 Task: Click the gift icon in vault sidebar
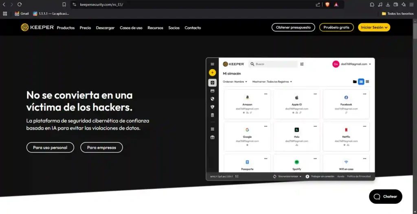click(212, 137)
